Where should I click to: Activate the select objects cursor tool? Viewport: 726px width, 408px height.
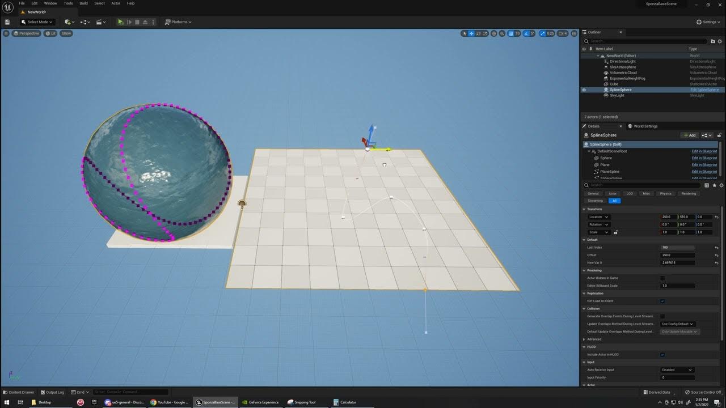tap(465, 33)
